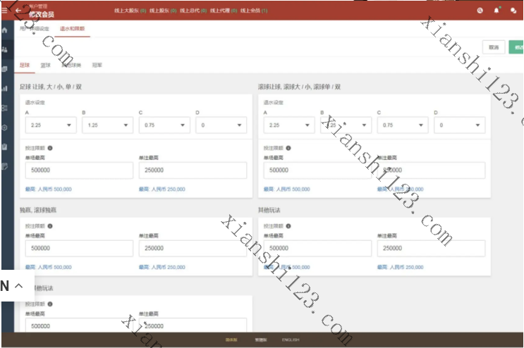The height and width of the screenshot is (348, 524).
Task: Switch language to ENGLISH in footer
Action: click(291, 340)
